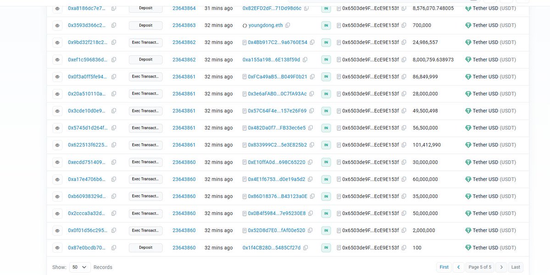Copy transaction hash 0xecdd751409

(114, 162)
